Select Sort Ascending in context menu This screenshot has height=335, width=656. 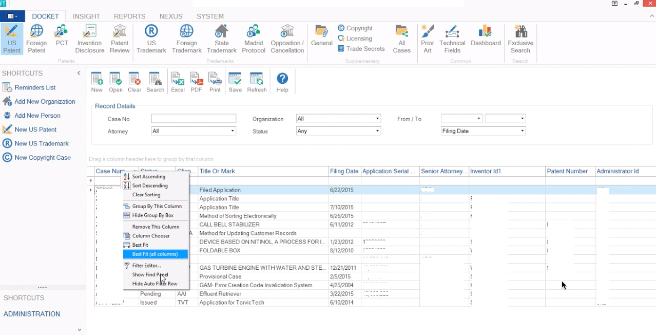click(148, 177)
